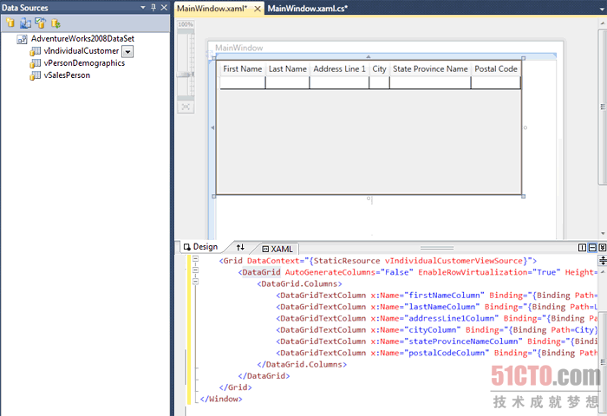
Task: Click Add New Data Source icon
Action: click(x=10, y=23)
